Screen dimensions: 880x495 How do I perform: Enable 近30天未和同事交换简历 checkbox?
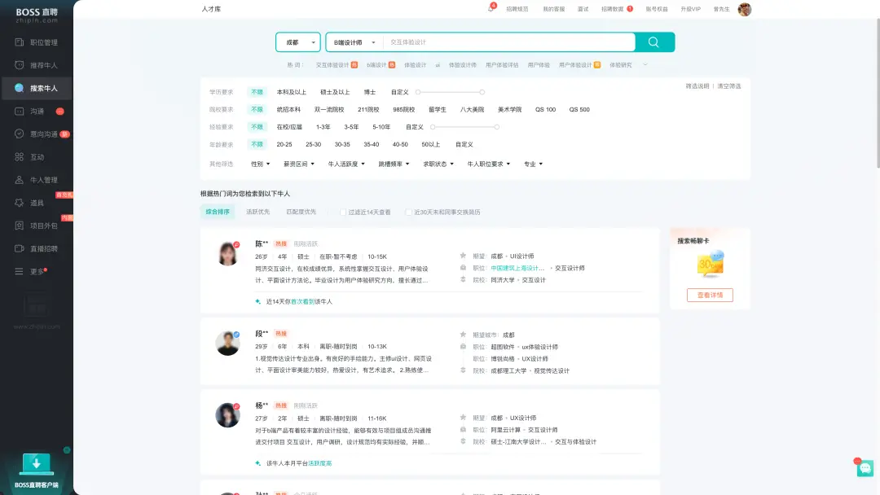tap(409, 212)
